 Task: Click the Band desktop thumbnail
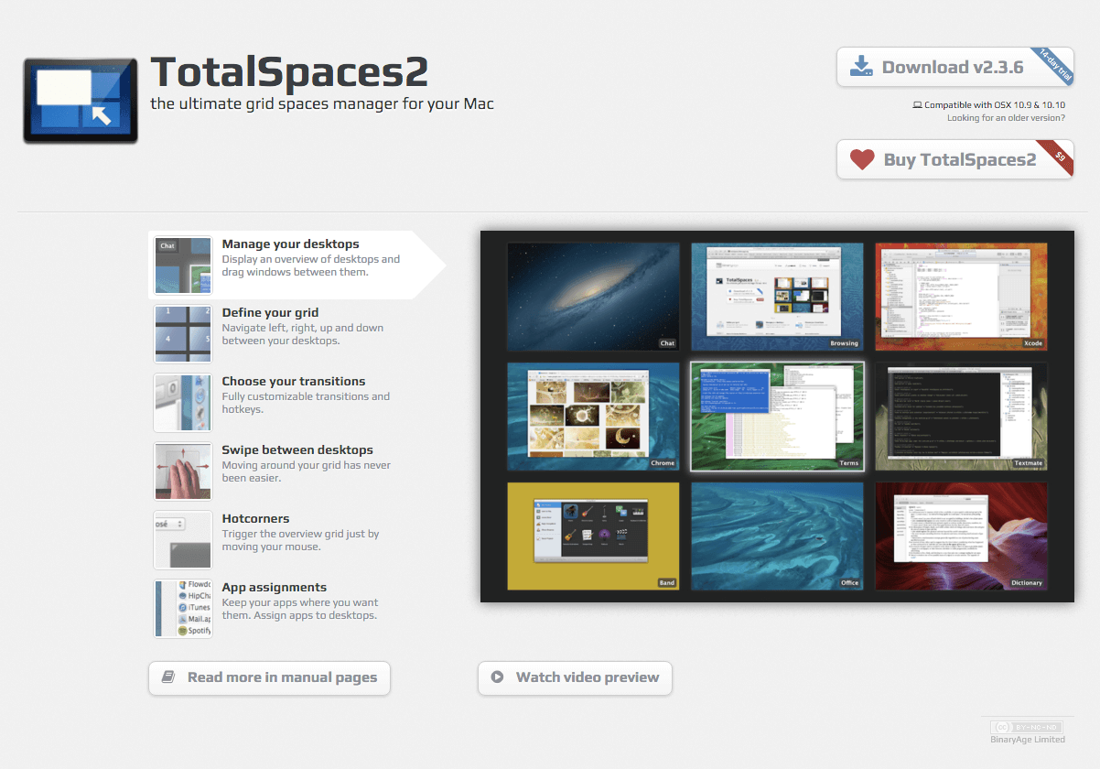[593, 536]
